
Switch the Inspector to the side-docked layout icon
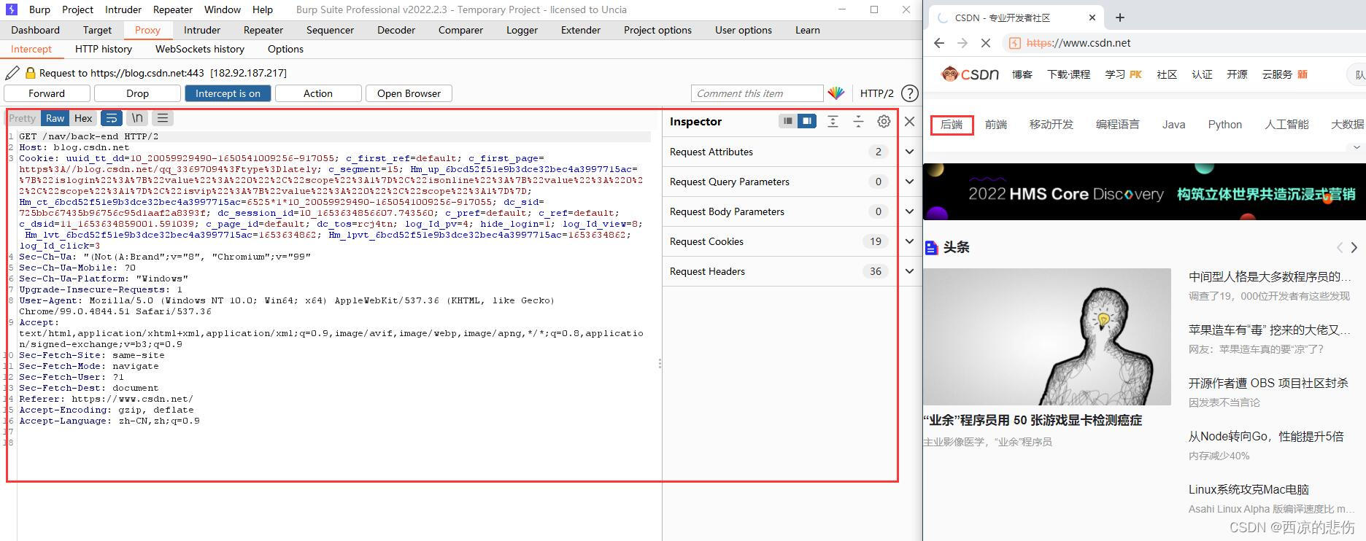[x=807, y=121]
